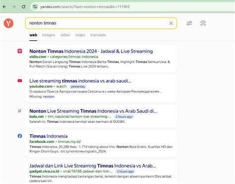The image size is (235, 184).
Task: Click the 'categories/timnas-indonesia' path
Action: click(74, 57)
